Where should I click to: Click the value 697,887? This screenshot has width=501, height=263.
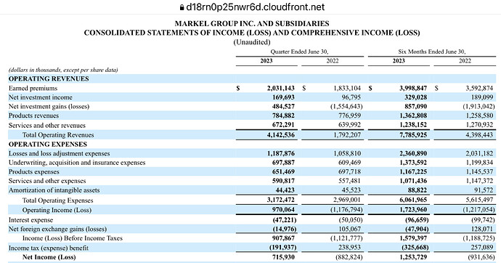tap(283, 163)
